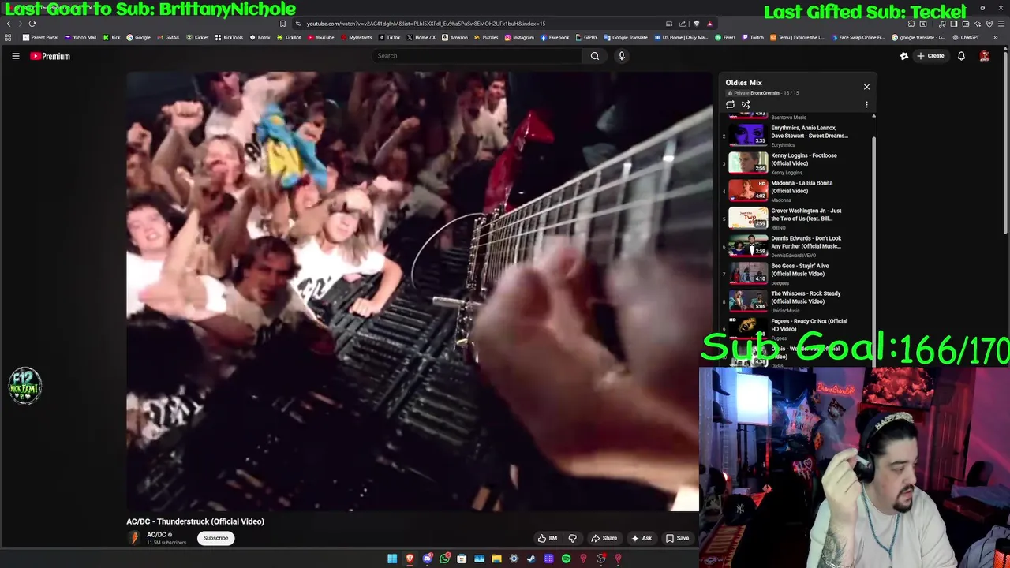The image size is (1010, 568).
Task: Select Madonna - La Isla Bonita video
Action: pos(797,190)
